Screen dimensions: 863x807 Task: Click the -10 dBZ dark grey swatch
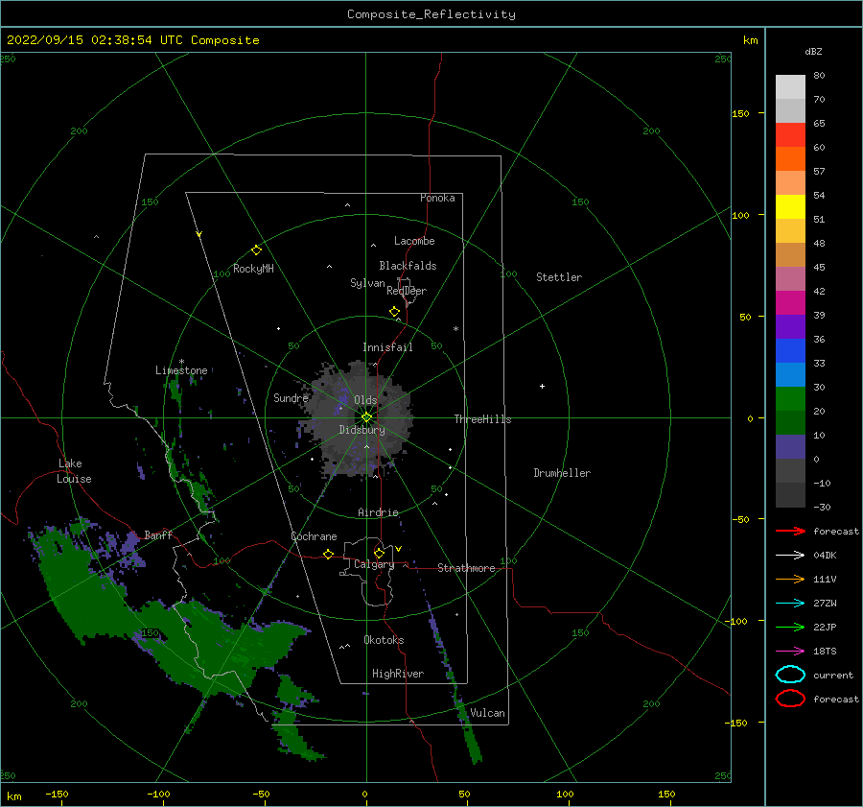[790, 495]
